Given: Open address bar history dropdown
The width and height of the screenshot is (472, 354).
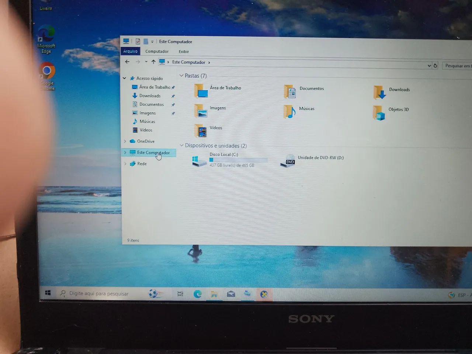Looking at the screenshot, I should coord(429,65).
